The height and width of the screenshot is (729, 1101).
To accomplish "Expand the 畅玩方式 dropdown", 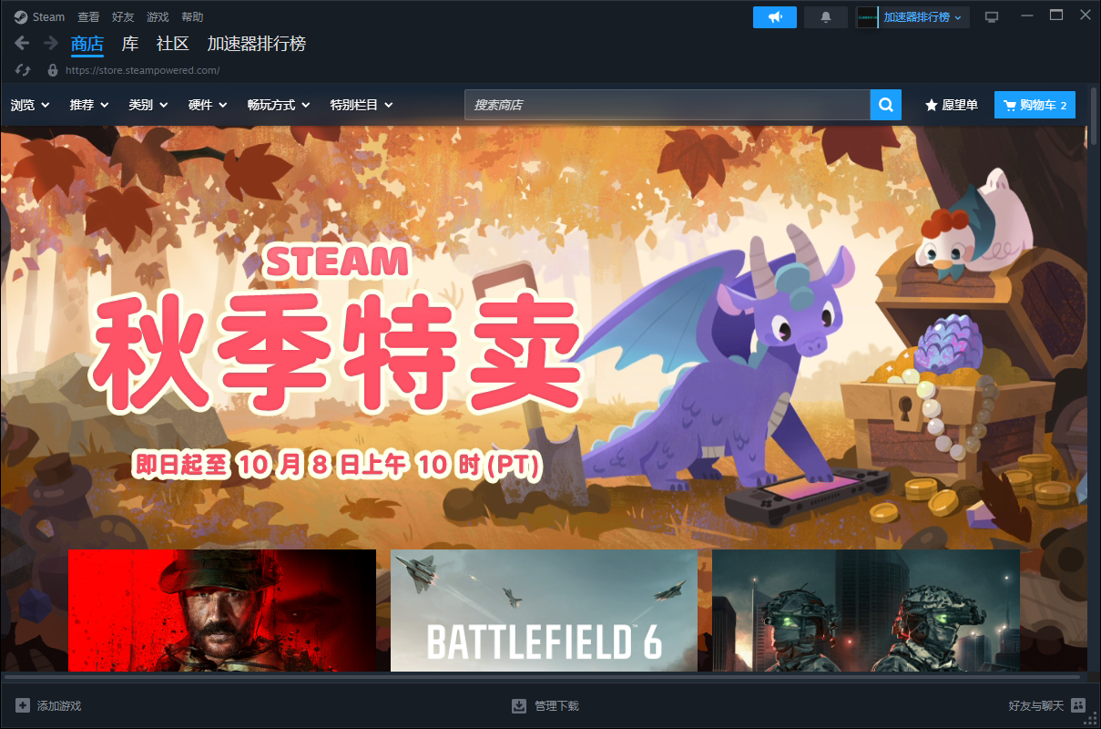I will pyautogui.click(x=279, y=105).
